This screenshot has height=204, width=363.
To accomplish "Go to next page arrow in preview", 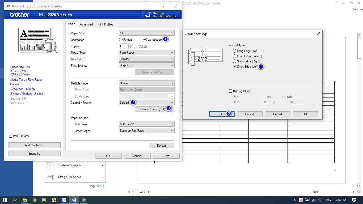I will [x=149, y=192].
